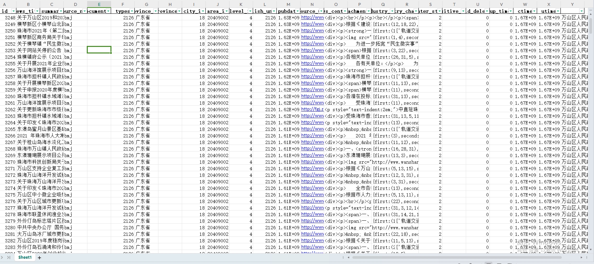Open filter dropdown of the area_i column
This screenshot has height=264, width=594.
pos(226,11)
